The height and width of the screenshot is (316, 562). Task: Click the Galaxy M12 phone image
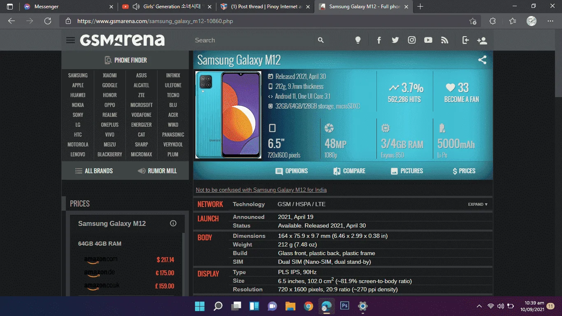[x=228, y=115]
